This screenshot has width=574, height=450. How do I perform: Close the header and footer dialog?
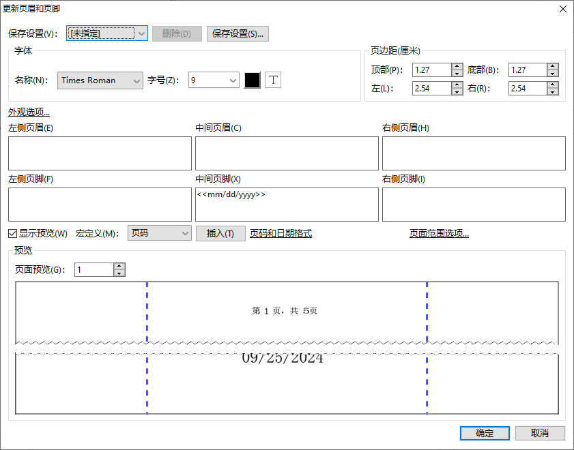[x=562, y=9]
